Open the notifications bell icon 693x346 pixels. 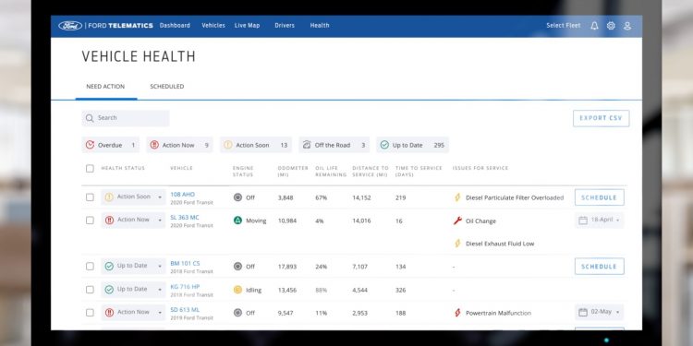point(594,26)
